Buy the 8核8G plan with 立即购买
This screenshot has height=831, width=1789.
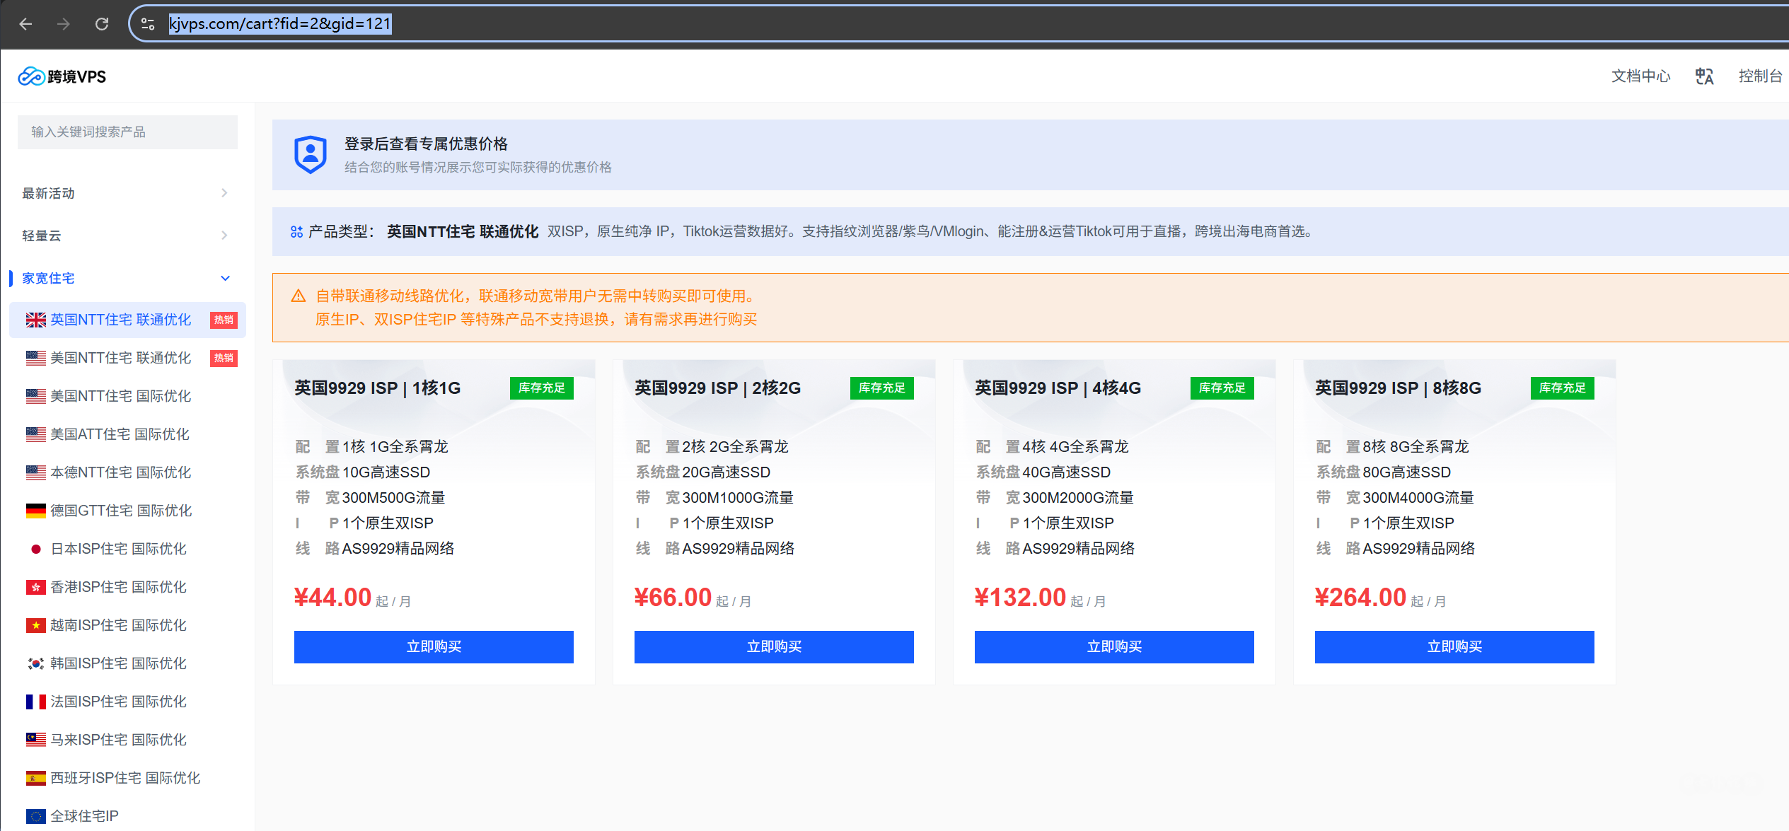tap(1454, 646)
